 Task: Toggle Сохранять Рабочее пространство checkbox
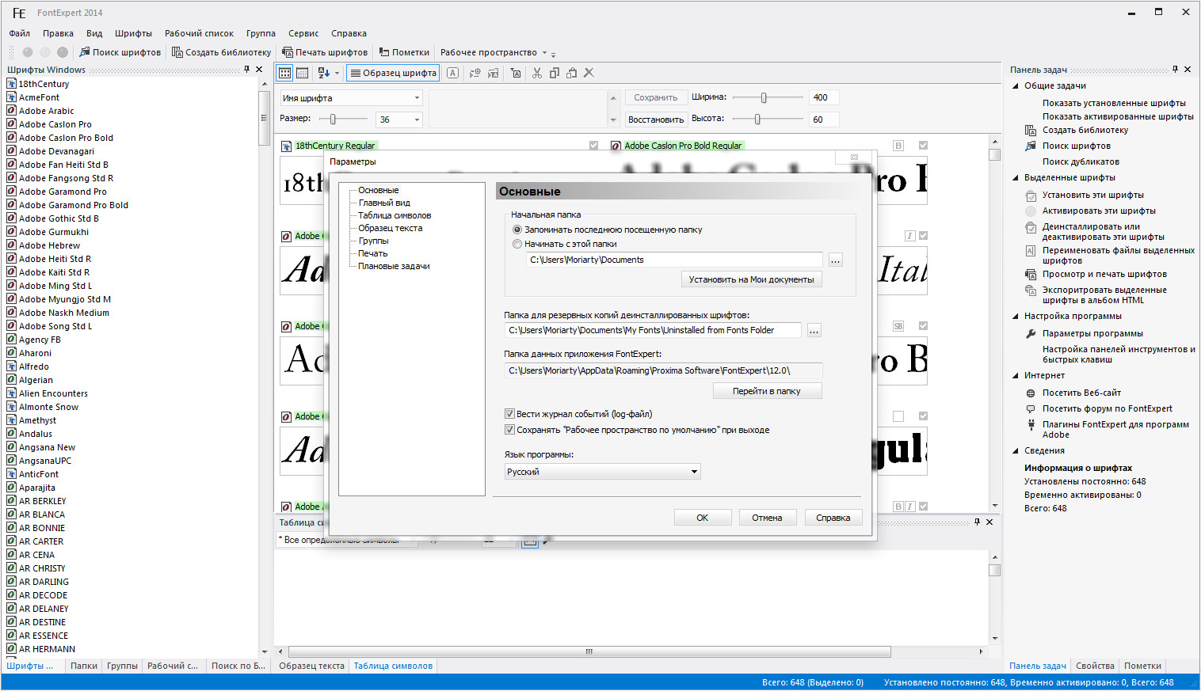(x=509, y=430)
